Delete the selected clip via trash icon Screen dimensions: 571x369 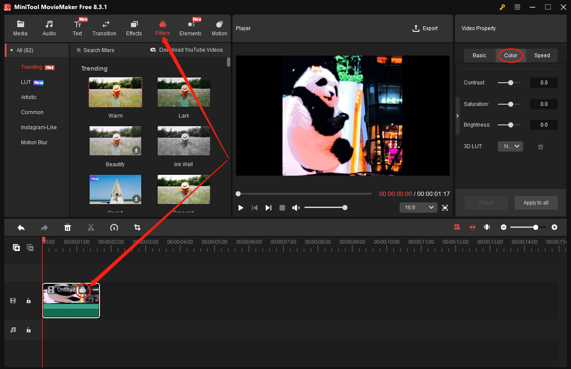coord(68,227)
